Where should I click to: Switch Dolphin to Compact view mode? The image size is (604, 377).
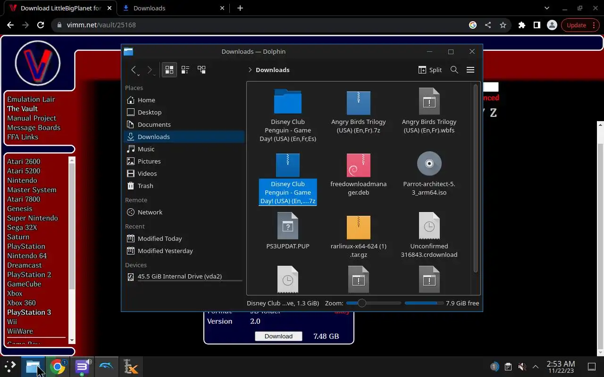[x=185, y=70]
